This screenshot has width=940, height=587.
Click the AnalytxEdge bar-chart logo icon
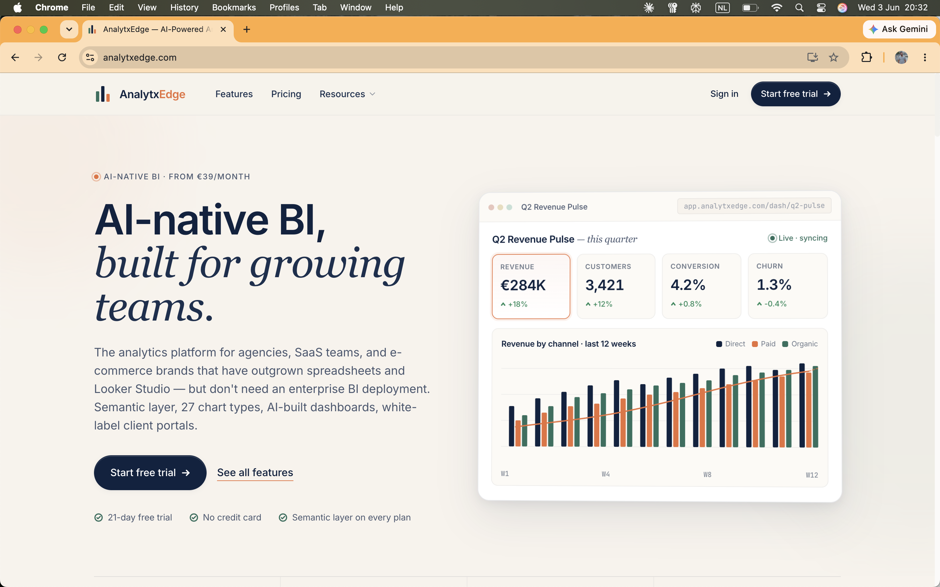[102, 94]
